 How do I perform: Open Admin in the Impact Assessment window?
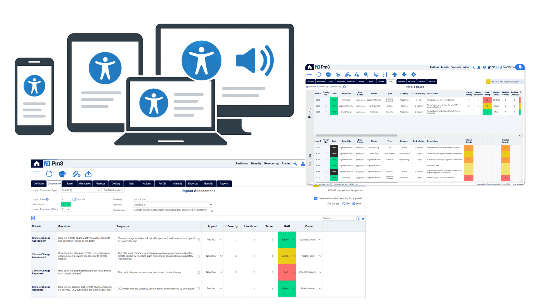click(x=286, y=163)
